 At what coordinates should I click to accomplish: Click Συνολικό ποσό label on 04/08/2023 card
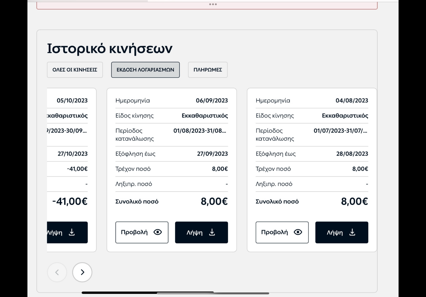click(x=277, y=202)
